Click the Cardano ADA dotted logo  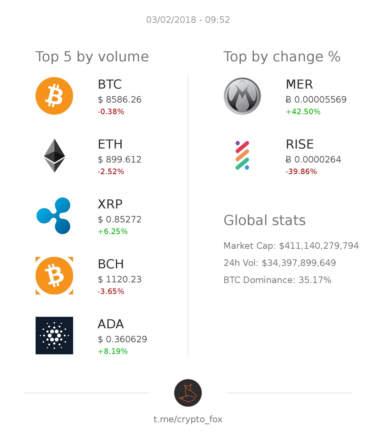[54, 335]
